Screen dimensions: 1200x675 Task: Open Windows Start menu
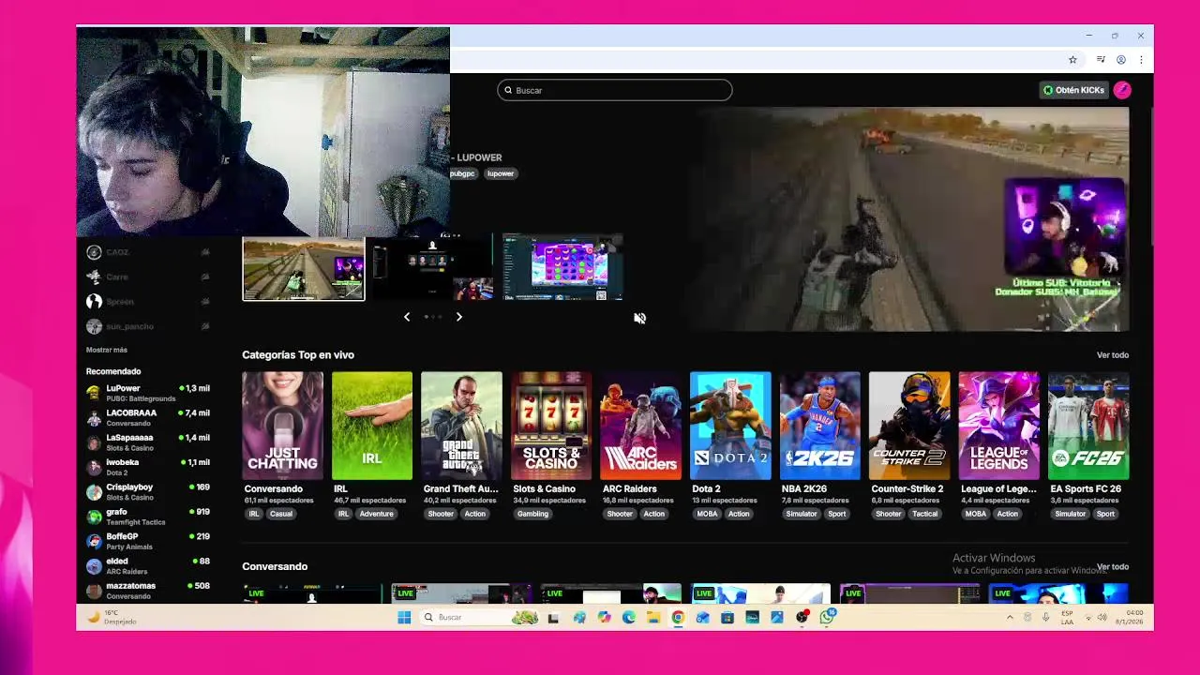(x=404, y=617)
